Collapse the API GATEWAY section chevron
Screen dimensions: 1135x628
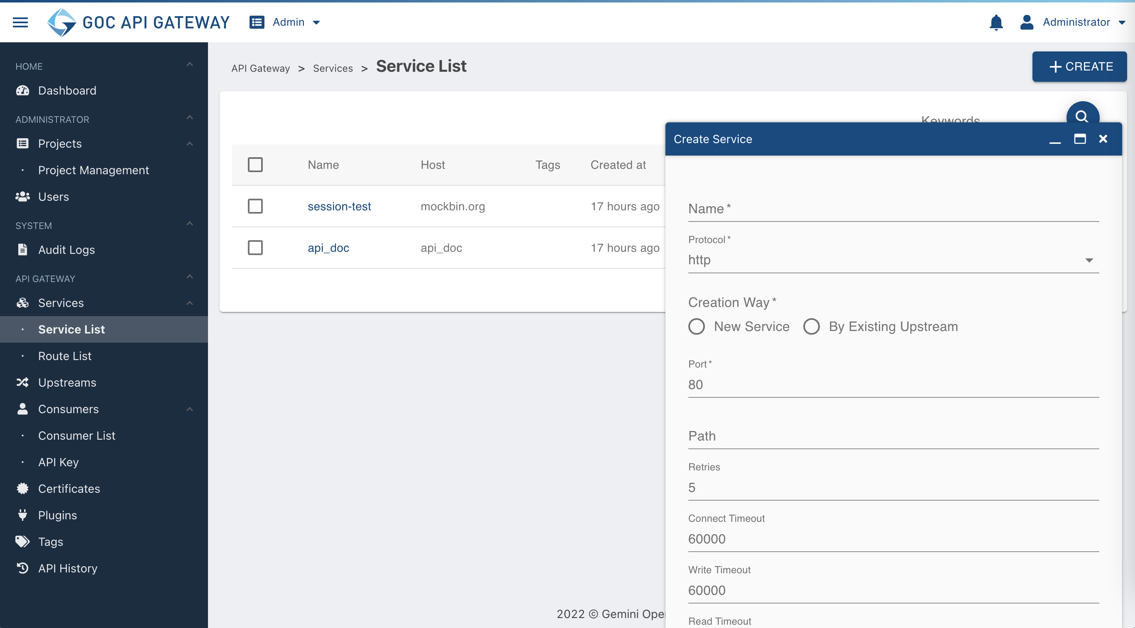[x=189, y=277]
